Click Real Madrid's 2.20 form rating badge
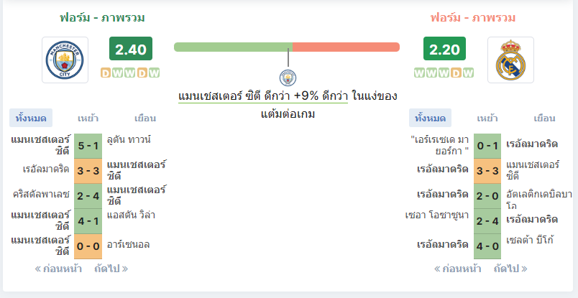 [x=444, y=49]
